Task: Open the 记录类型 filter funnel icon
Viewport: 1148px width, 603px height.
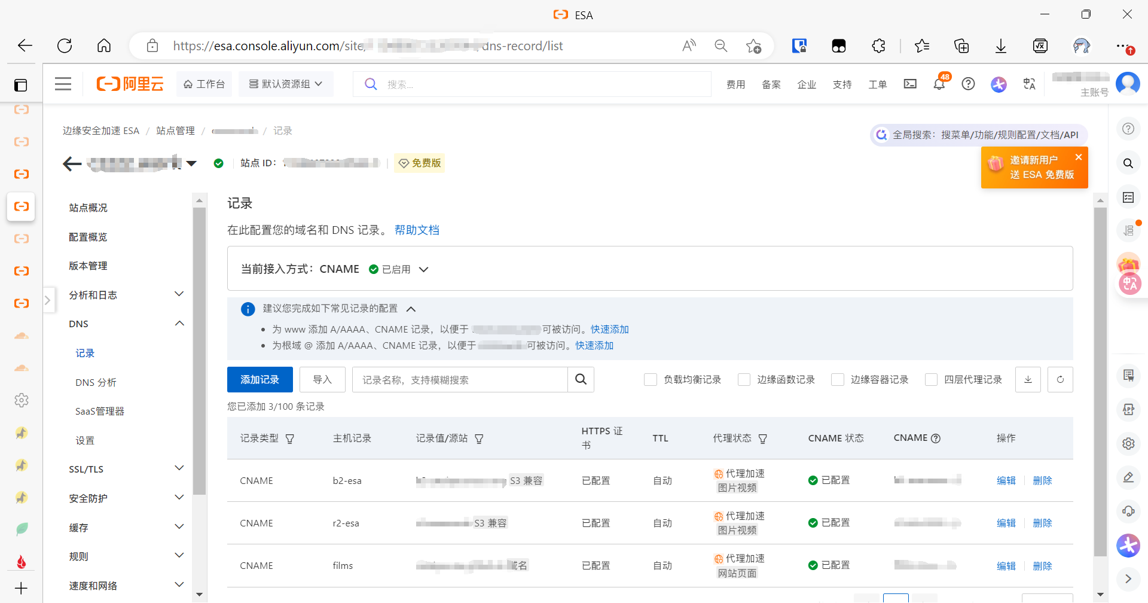Action: [291, 438]
